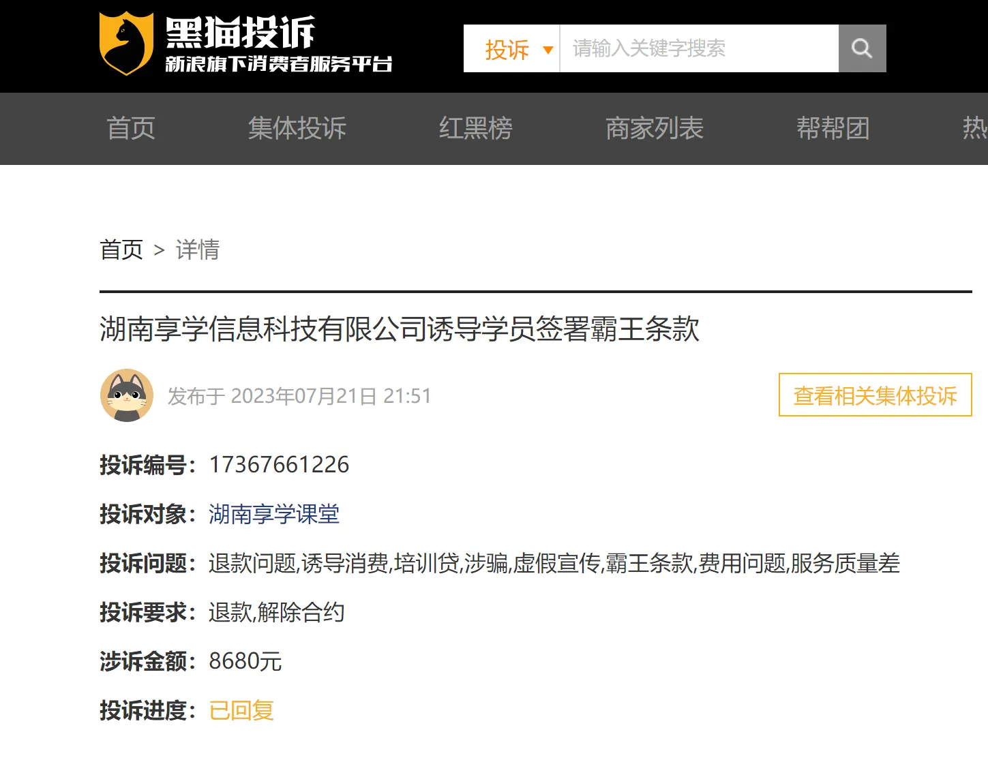The height and width of the screenshot is (760, 988).
Task: Click the complaint title 湖南享学信息科技有限公司诱导学员签署霸王条款
Action: 400,329
